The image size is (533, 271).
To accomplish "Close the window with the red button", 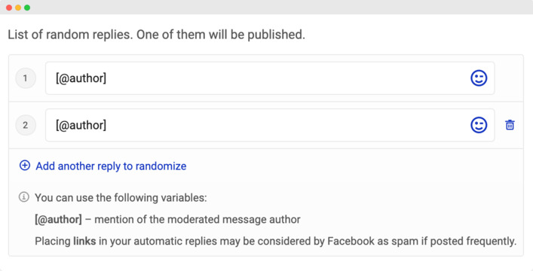I will [x=9, y=8].
